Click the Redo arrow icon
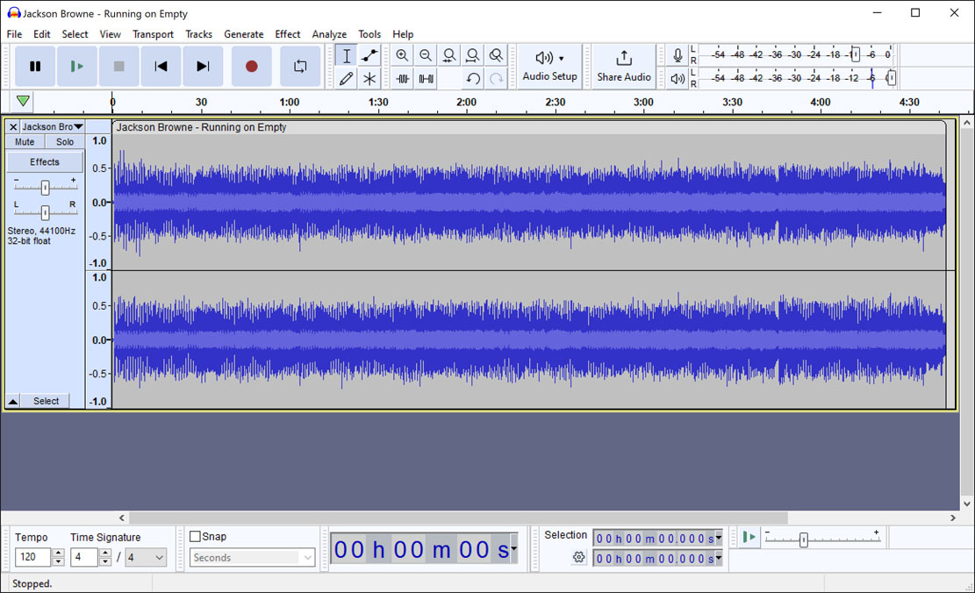Screen dimensions: 975x593 click(496, 78)
